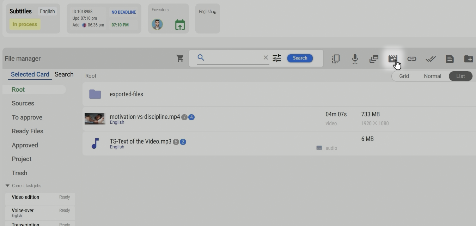Collapse the Current task jobs section
The height and width of the screenshot is (226, 476).
[x=7, y=186]
